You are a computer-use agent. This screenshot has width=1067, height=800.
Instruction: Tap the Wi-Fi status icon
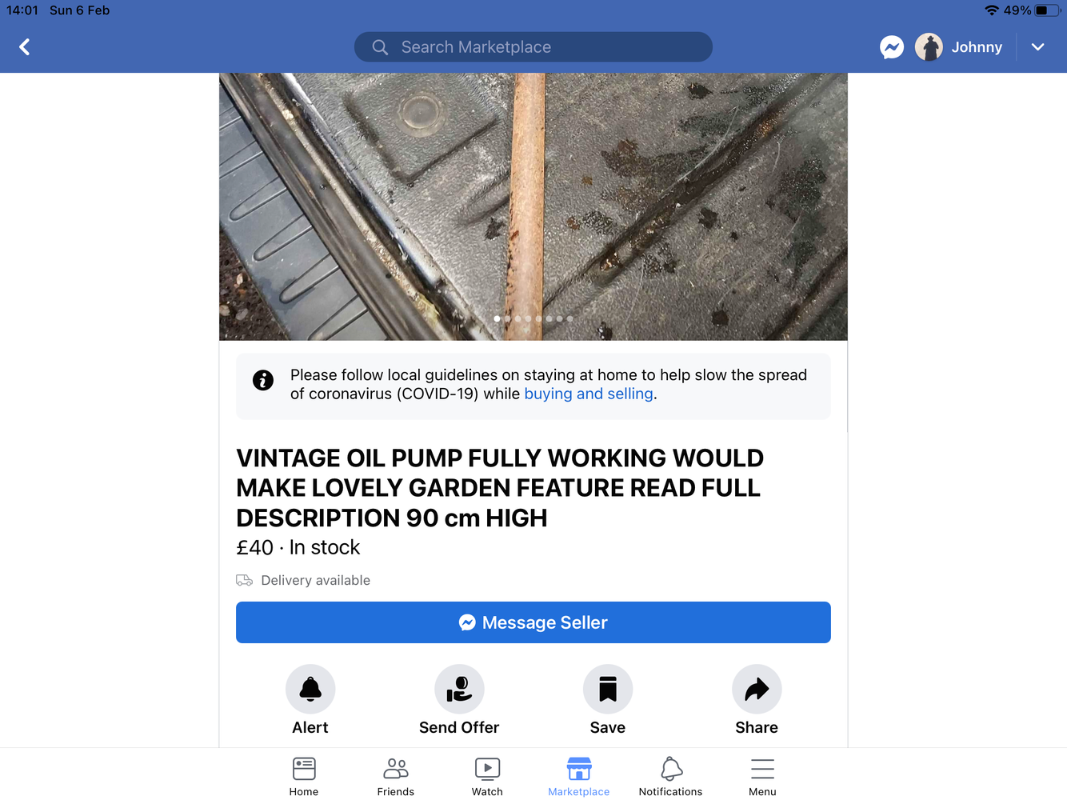coord(992,10)
